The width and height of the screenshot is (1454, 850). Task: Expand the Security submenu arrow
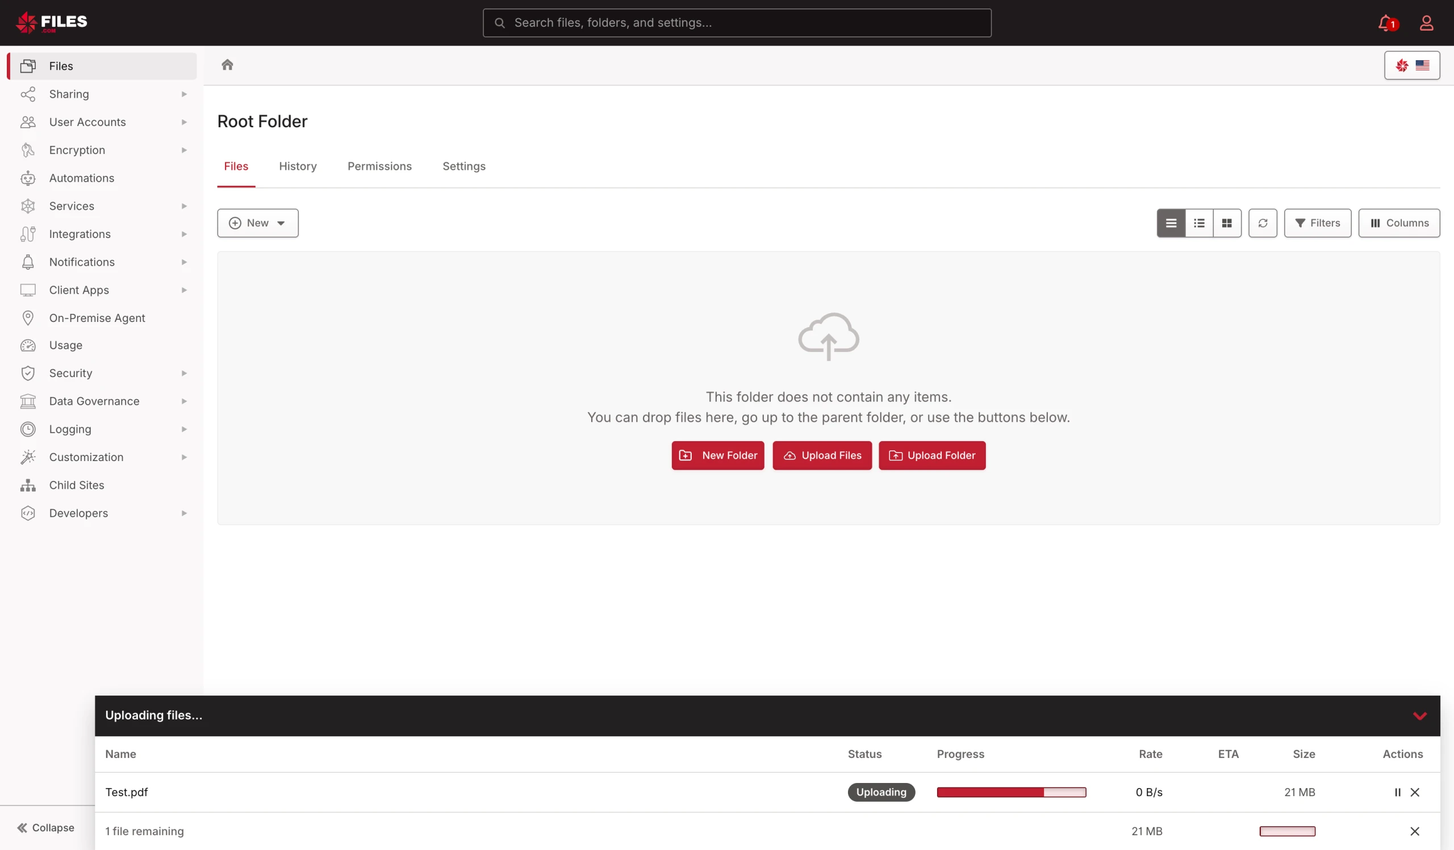[x=184, y=373]
